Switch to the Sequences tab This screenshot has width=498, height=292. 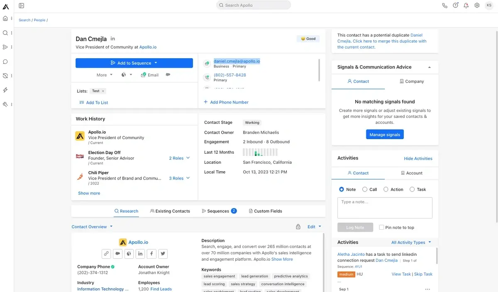(219, 211)
